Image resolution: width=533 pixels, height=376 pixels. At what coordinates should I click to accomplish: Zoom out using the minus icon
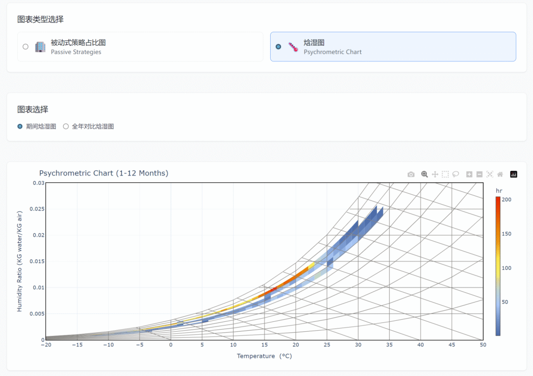479,174
